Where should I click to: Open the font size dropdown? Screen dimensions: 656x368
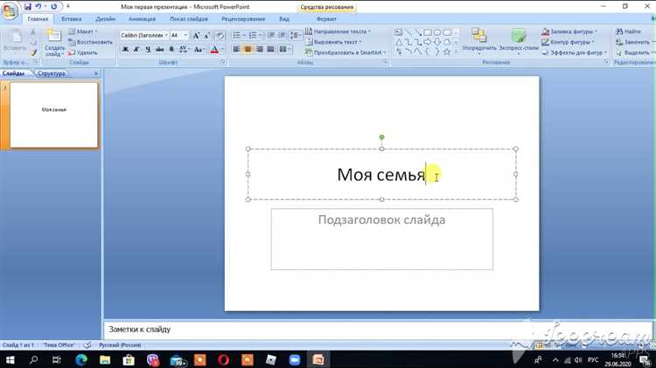point(185,36)
